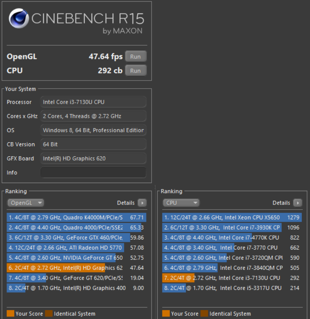This screenshot has height=319, width=310.
Task: Click orange Your Score swatch under OpenGL
Action: (10, 314)
